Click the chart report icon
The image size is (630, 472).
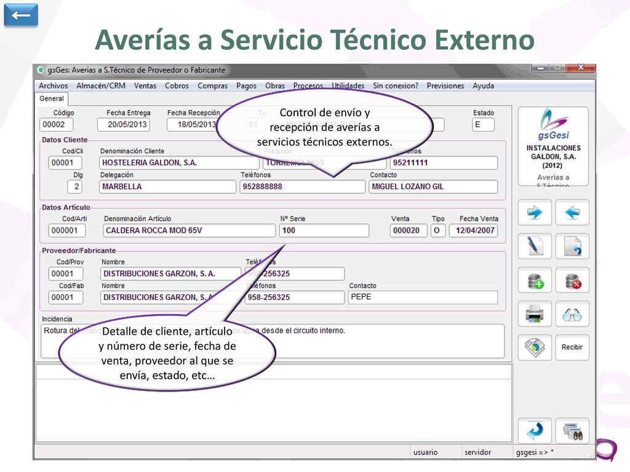coord(535,348)
